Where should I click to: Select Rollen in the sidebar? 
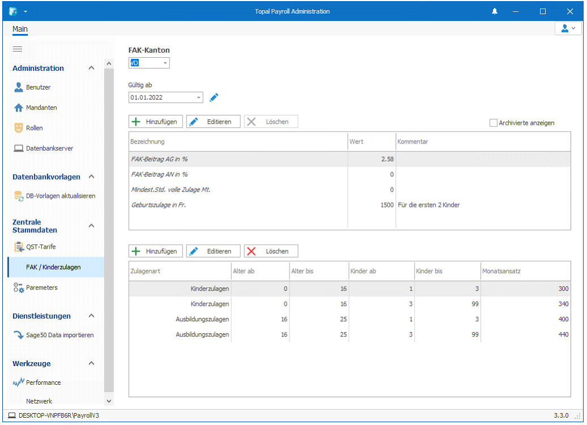tap(34, 128)
